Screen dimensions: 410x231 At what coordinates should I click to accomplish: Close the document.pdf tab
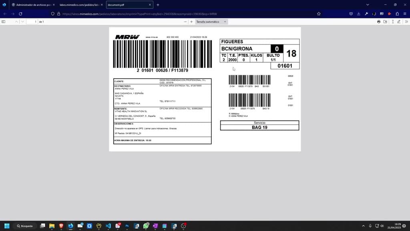click(x=150, y=5)
